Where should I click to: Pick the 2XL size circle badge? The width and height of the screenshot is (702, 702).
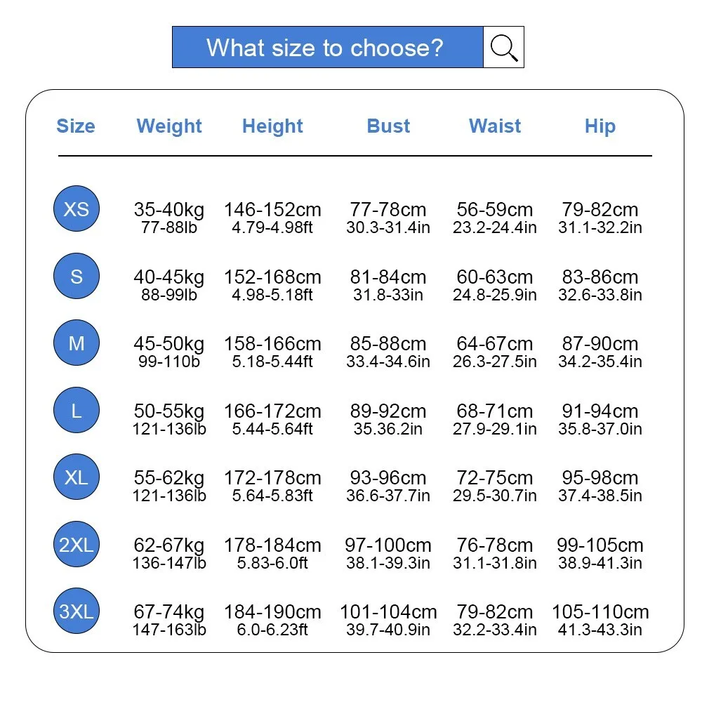click(x=77, y=544)
